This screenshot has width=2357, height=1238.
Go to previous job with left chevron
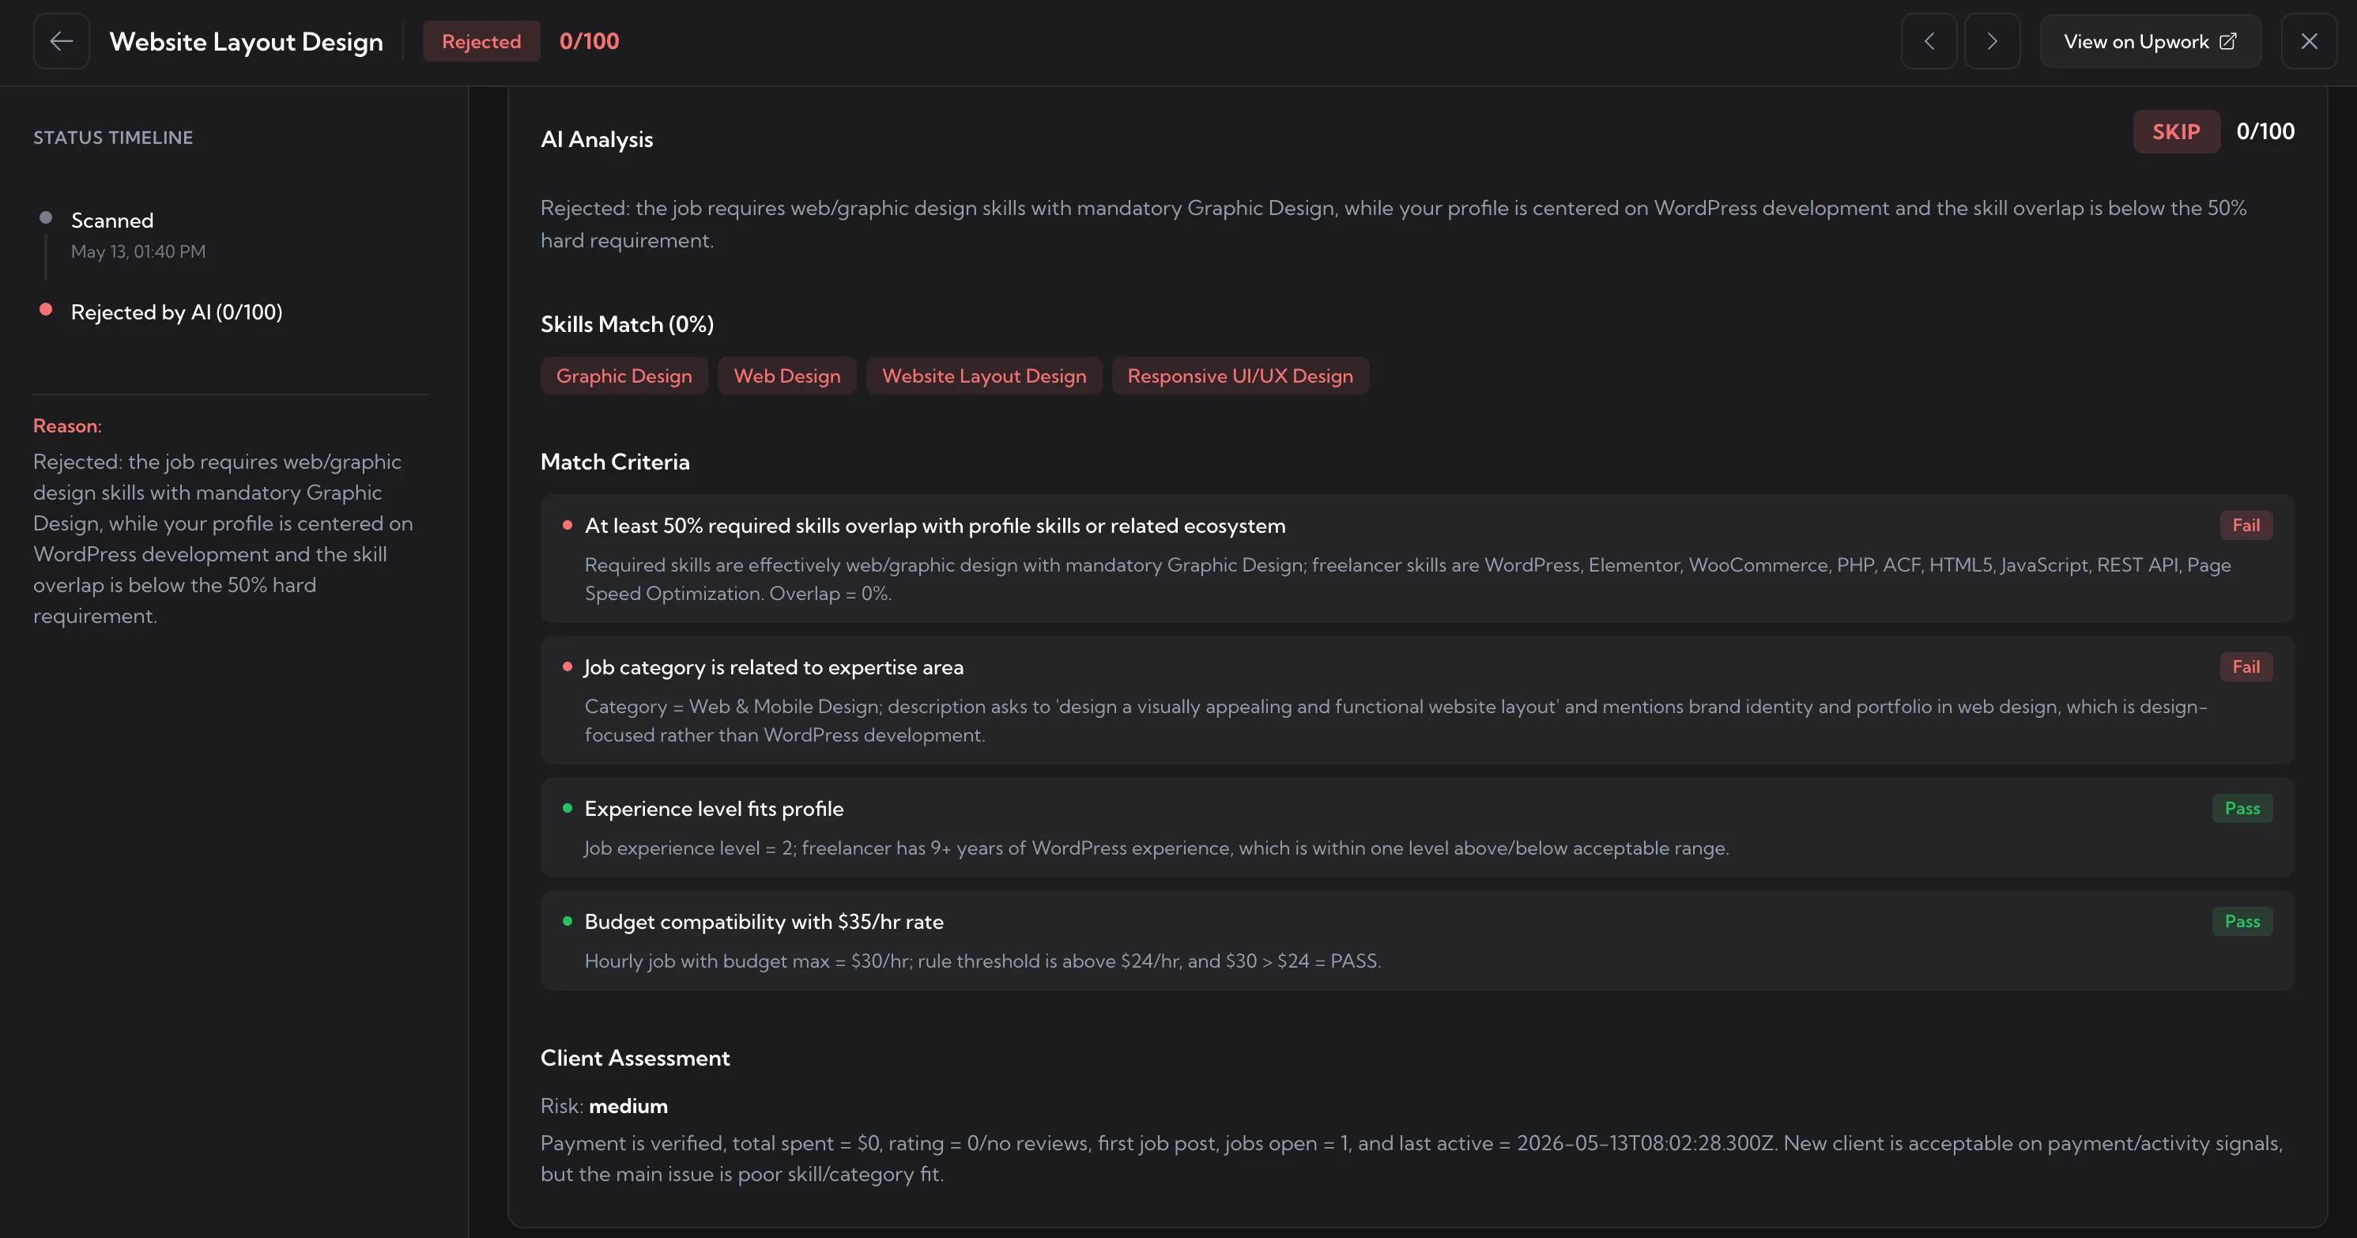click(1929, 41)
